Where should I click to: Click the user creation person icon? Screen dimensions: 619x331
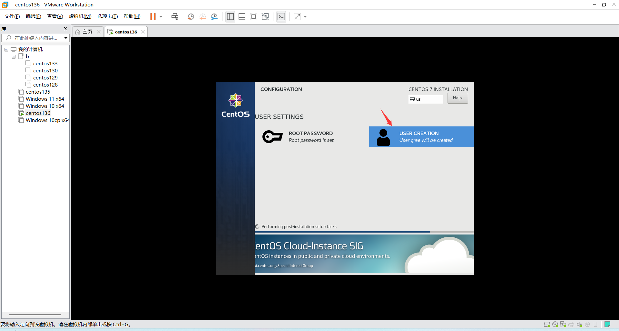click(x=383, y=137)
